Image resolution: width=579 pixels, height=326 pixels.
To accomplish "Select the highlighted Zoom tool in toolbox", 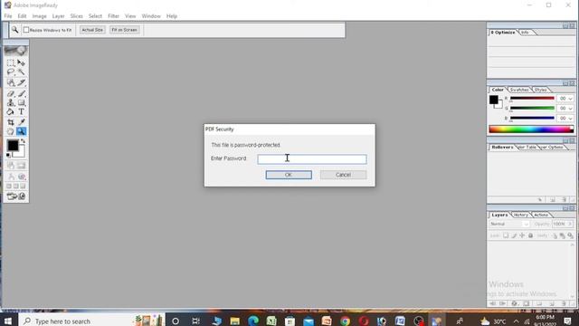I will (x=22, y=131).
